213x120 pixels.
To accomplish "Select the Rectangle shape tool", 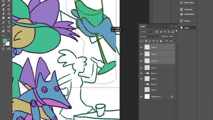I will click(x=9, y=27).
